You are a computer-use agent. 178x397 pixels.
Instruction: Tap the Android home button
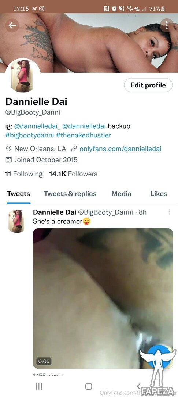click(x=89, y=386)
